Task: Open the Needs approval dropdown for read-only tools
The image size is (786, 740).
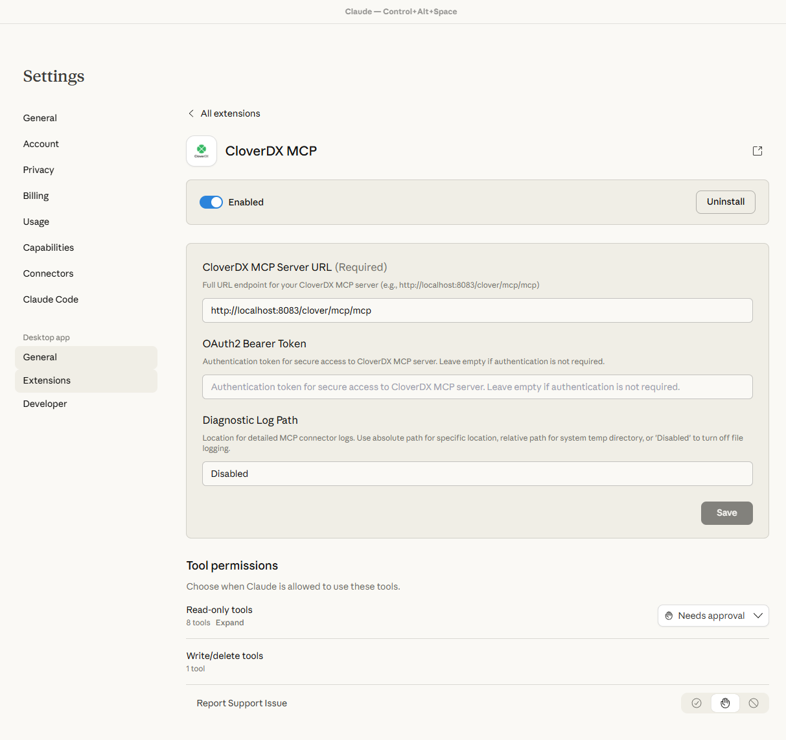Action: tap(713, 616)
